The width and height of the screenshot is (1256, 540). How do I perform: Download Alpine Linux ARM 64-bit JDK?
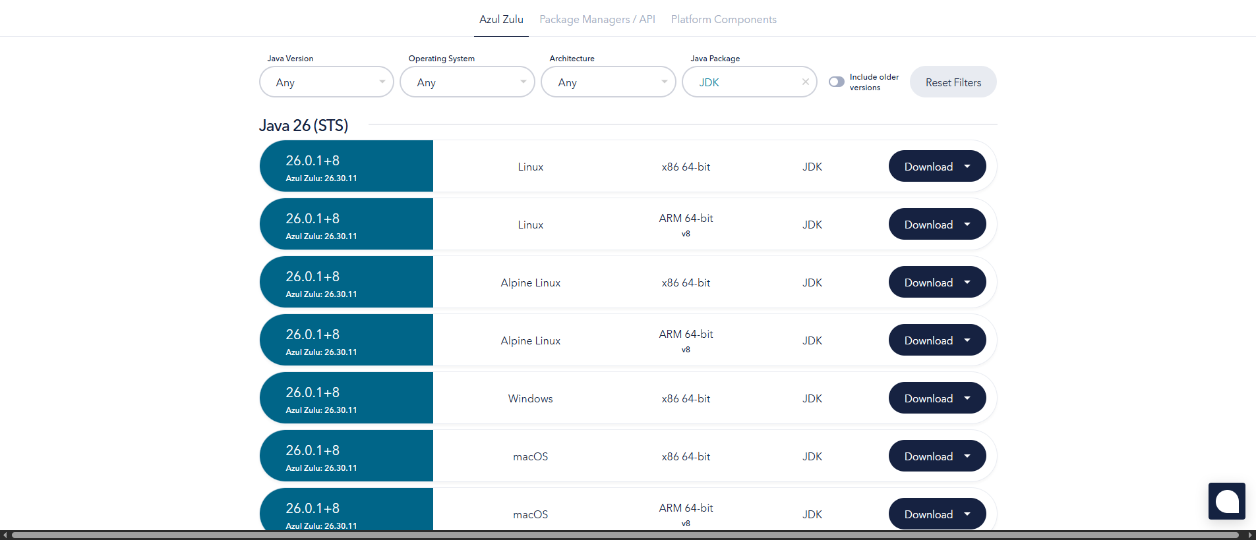(x=938, y=340)
